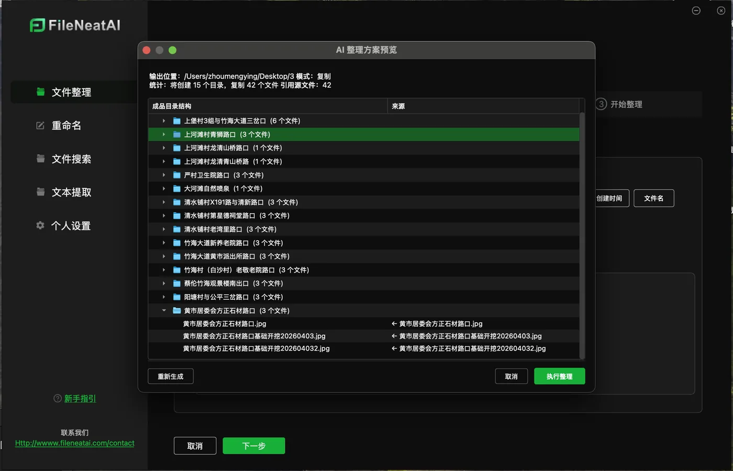Screen dimensions: 733x471
Task: Expand 上河滩村龙清山桥路口 folder
Action: pos(164,148)
